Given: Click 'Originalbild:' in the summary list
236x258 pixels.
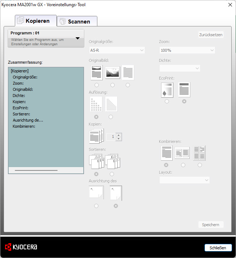Looking at the screenshot, I should click(x=23, y=89).
